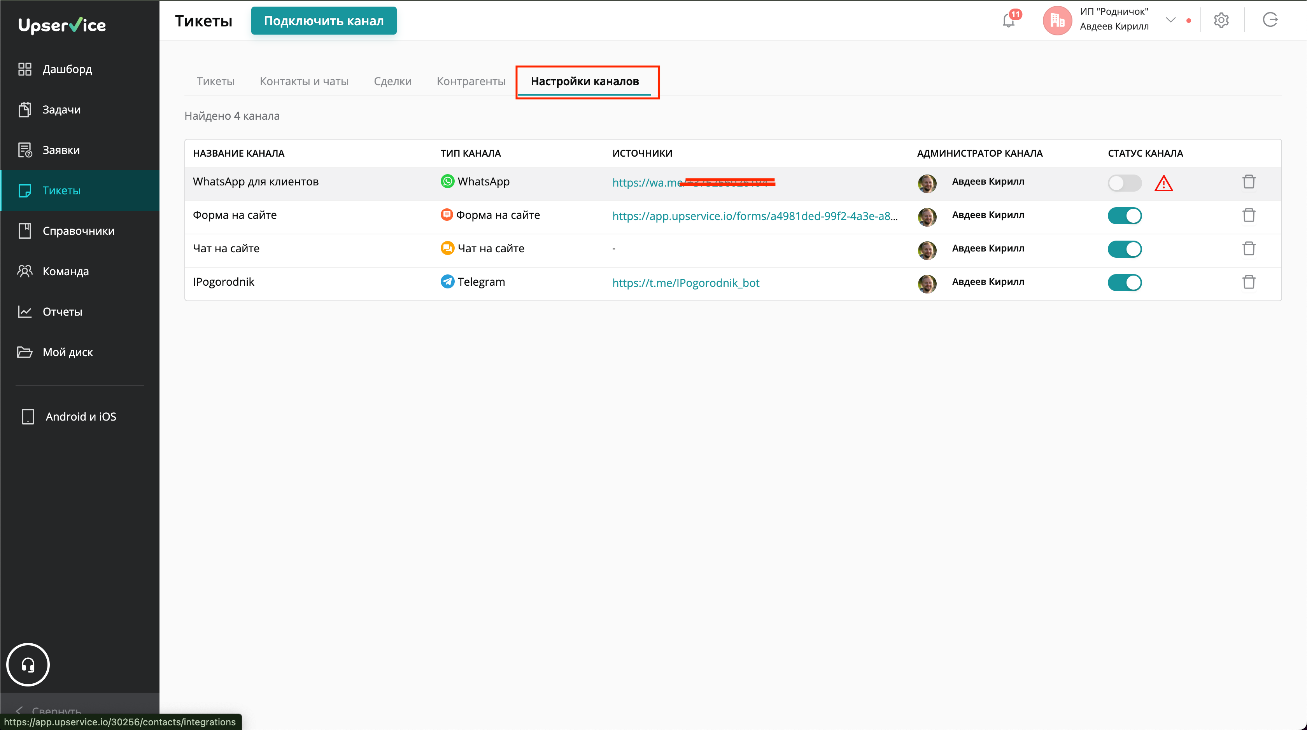Open Дашборд from the sidebar
The height and width of the screenshot is (730, 1307).
67,69
